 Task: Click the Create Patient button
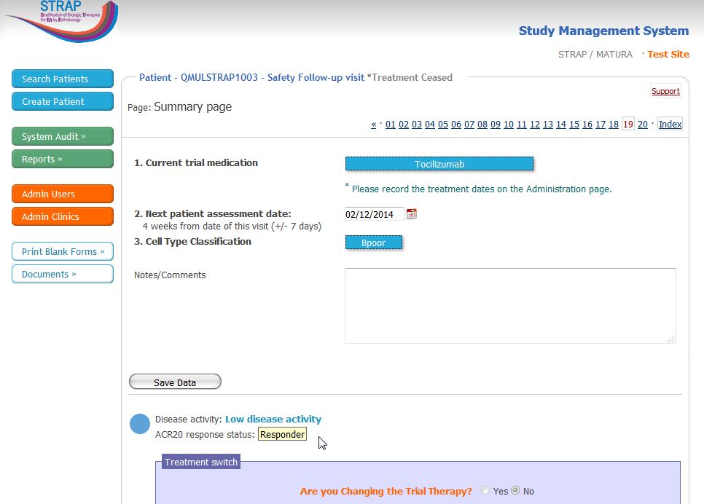click(x=63, y=101)
